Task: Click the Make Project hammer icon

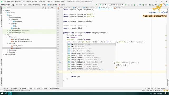Action: 96,5
